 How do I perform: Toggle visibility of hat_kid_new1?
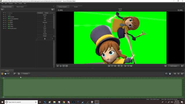[x=3, y=28]
